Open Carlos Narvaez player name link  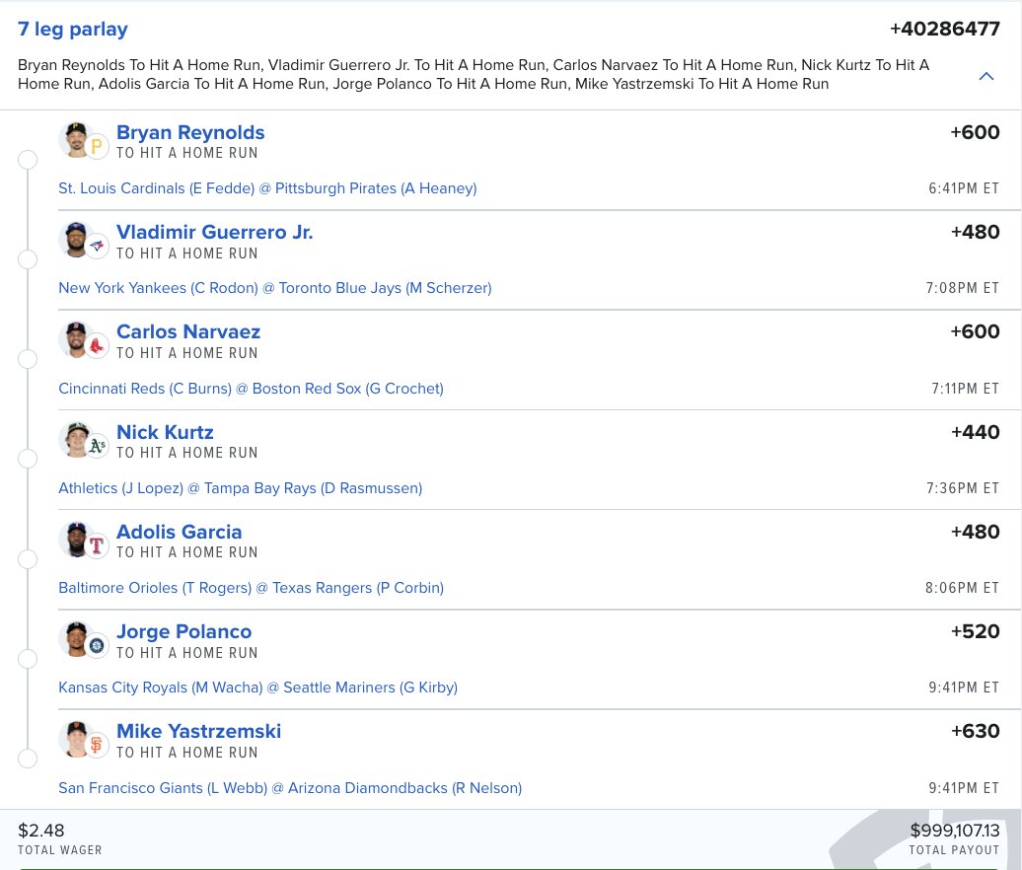click(x=188, y=332)
